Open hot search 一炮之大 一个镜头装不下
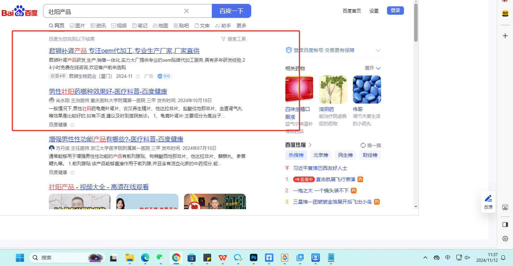Viewport: 513px width, 266px height. coord(321,191)
